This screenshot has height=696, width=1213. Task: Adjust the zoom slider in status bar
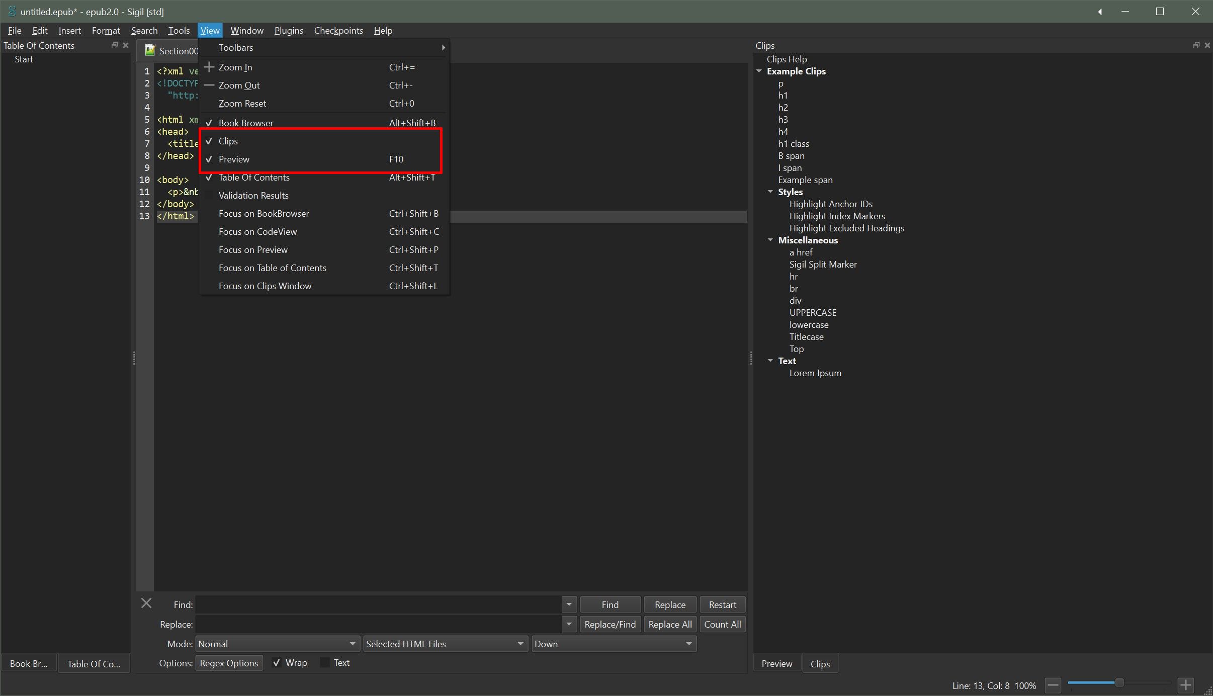pyautogui.click(x=1119, y=683)
